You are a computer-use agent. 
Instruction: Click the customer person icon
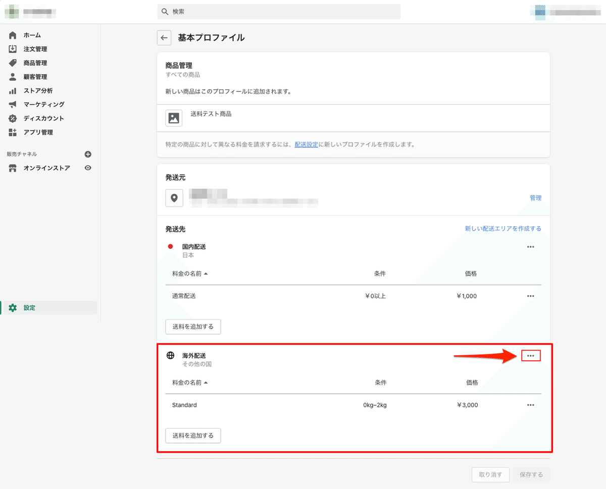pyautogui.click(x=13, y=77)
